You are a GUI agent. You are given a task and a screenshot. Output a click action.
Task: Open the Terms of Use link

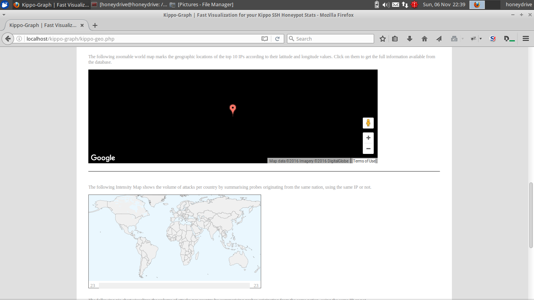(x=364, y=161)
